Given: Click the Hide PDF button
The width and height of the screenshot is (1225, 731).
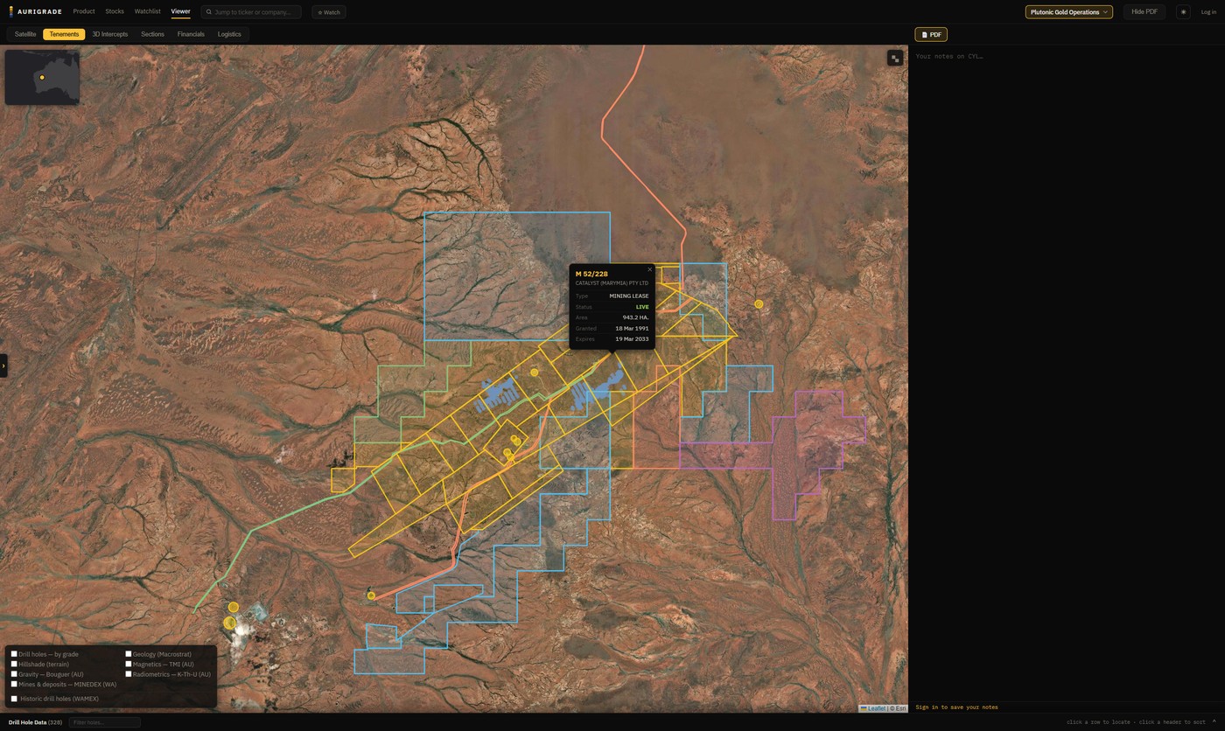Looking at the screenshot, I should click(1144, 12).
